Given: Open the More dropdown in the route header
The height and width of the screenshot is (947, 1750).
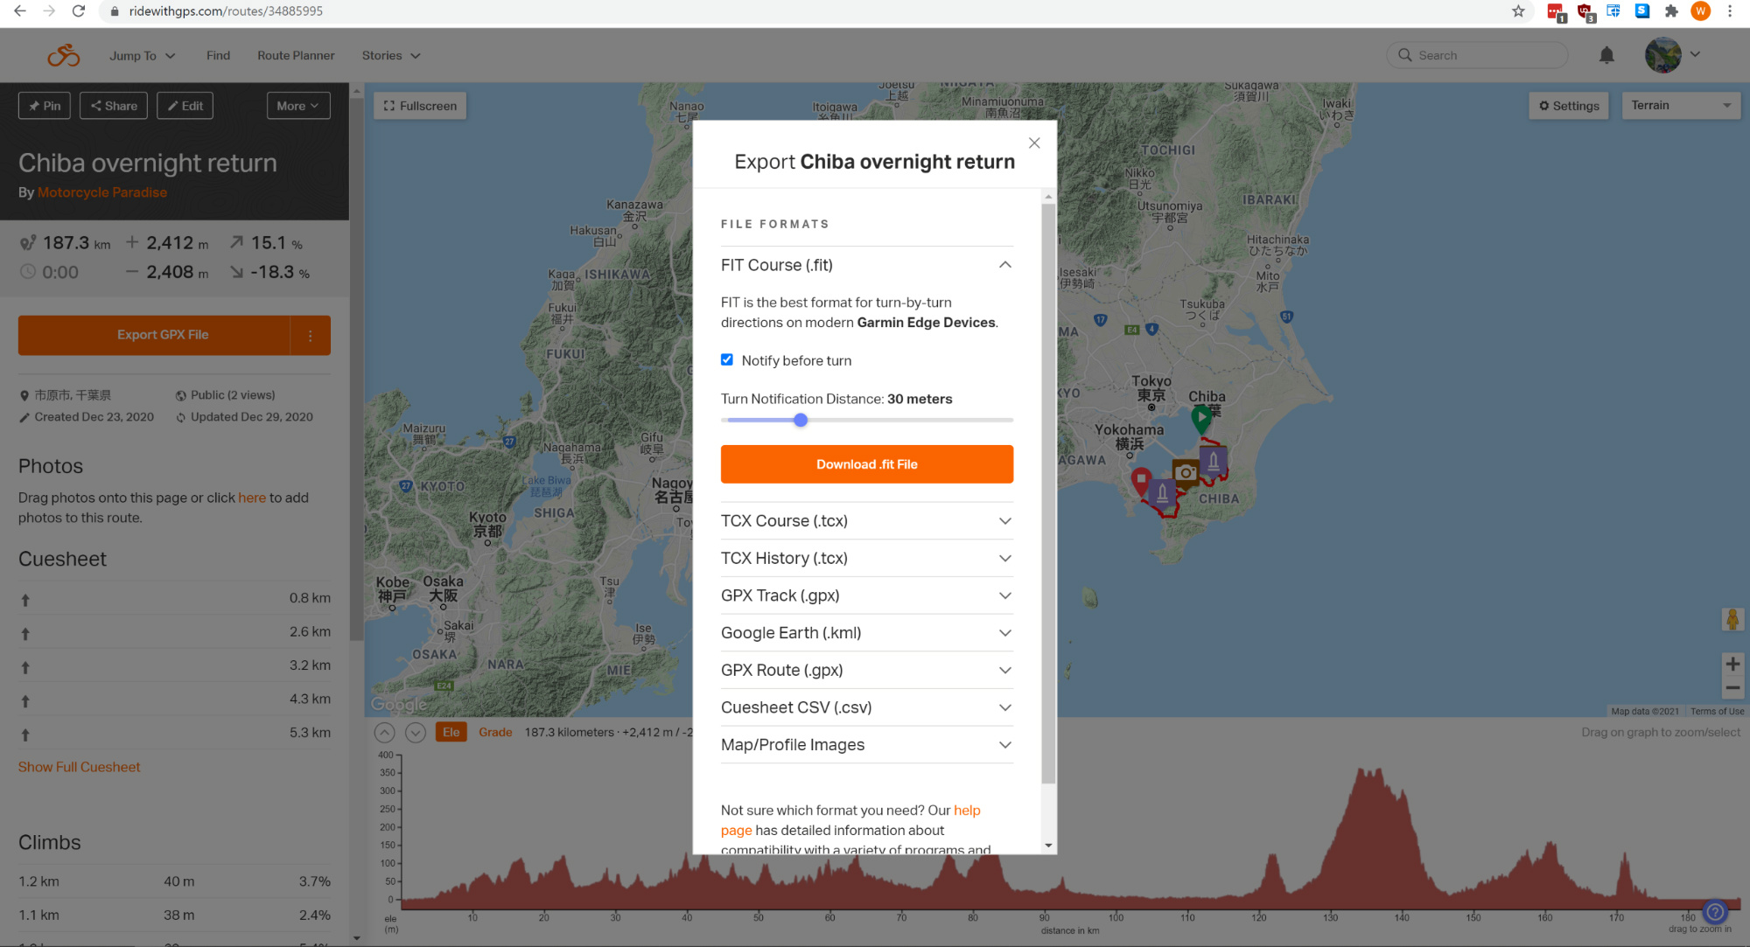Looking at the screenshot, I should (298, 106).
